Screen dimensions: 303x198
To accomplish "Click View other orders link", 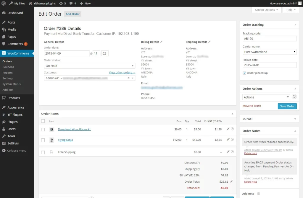I will pyautogui.click(x=122, y=73).
